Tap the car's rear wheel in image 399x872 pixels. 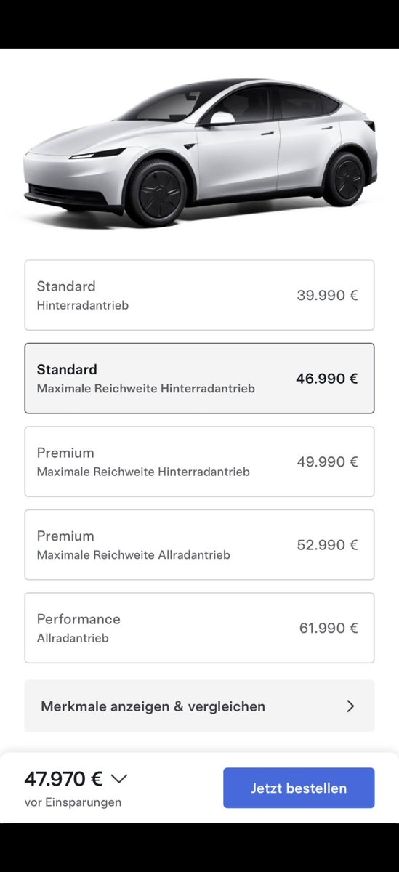pyautogui.click(x=344, y=178)
